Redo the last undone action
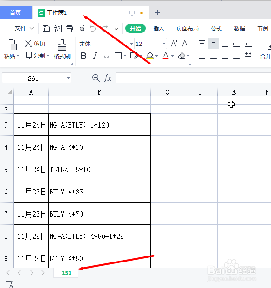This screenshot has width=271, height=288. pos(105,28)
